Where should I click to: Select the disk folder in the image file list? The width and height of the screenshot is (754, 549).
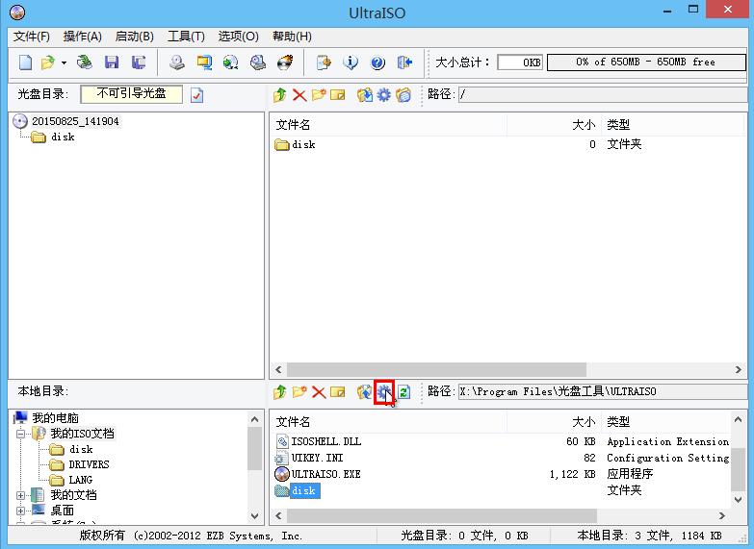303,144
